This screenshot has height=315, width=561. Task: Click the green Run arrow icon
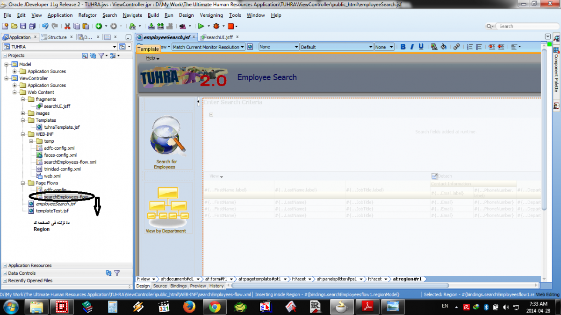(201, 26)
